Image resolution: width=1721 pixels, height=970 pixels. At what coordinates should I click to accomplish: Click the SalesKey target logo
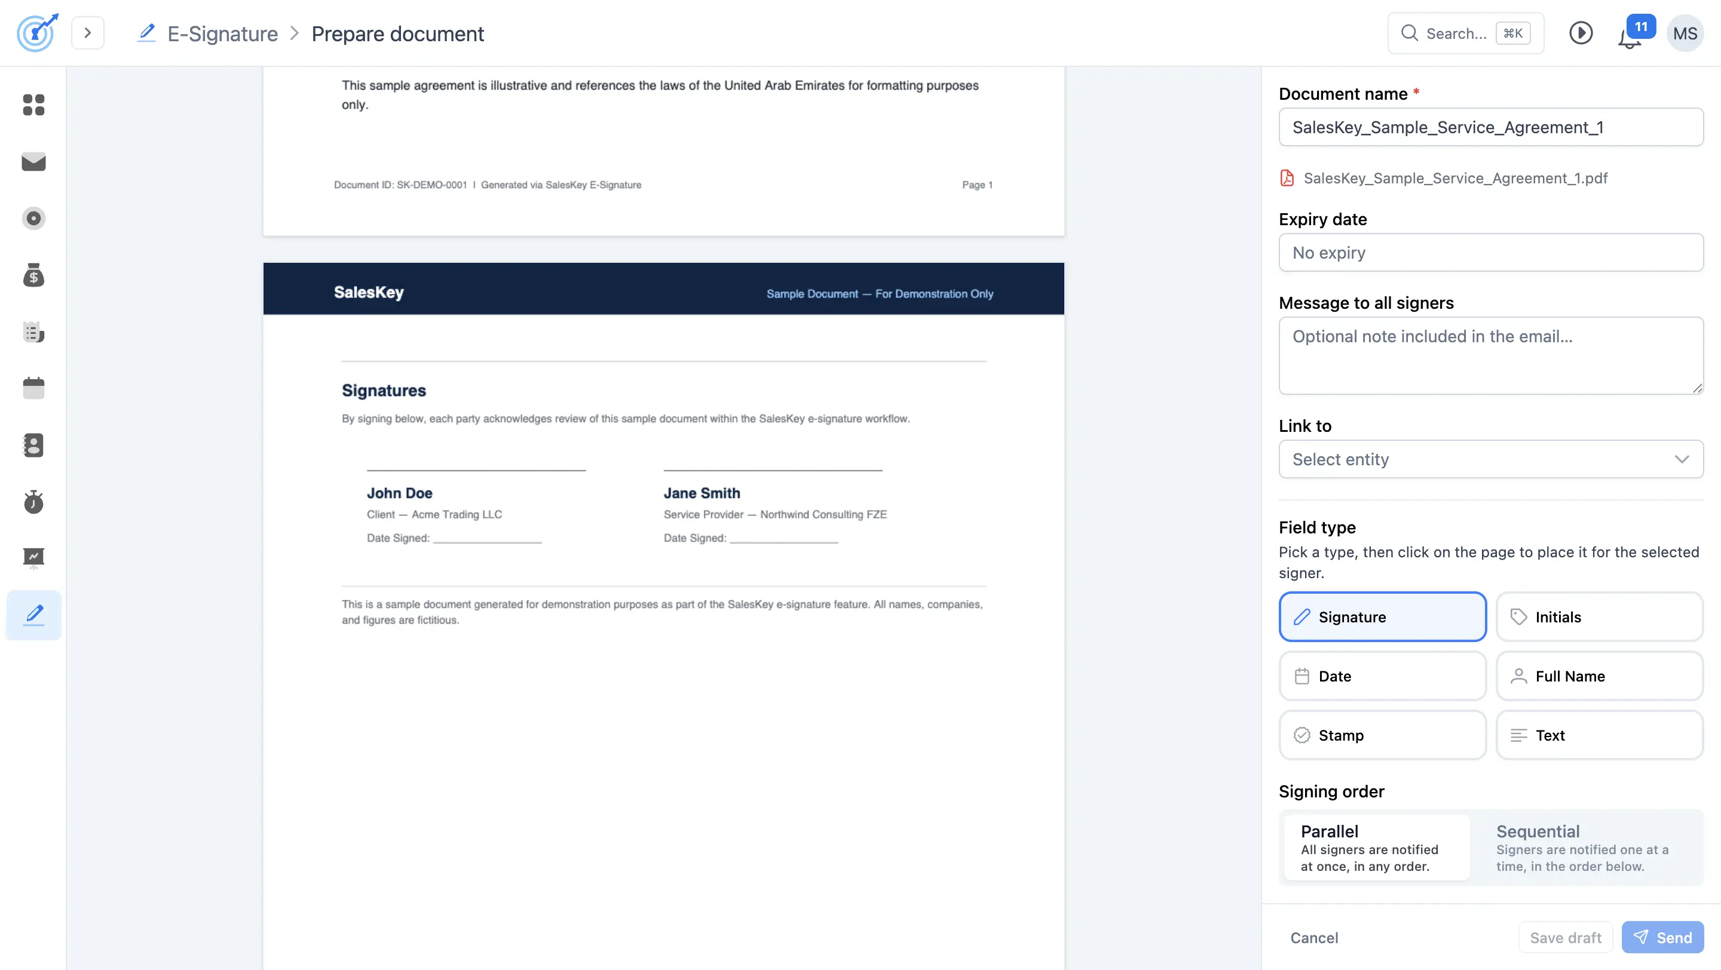pyautogui.click(x=36, y=33)
